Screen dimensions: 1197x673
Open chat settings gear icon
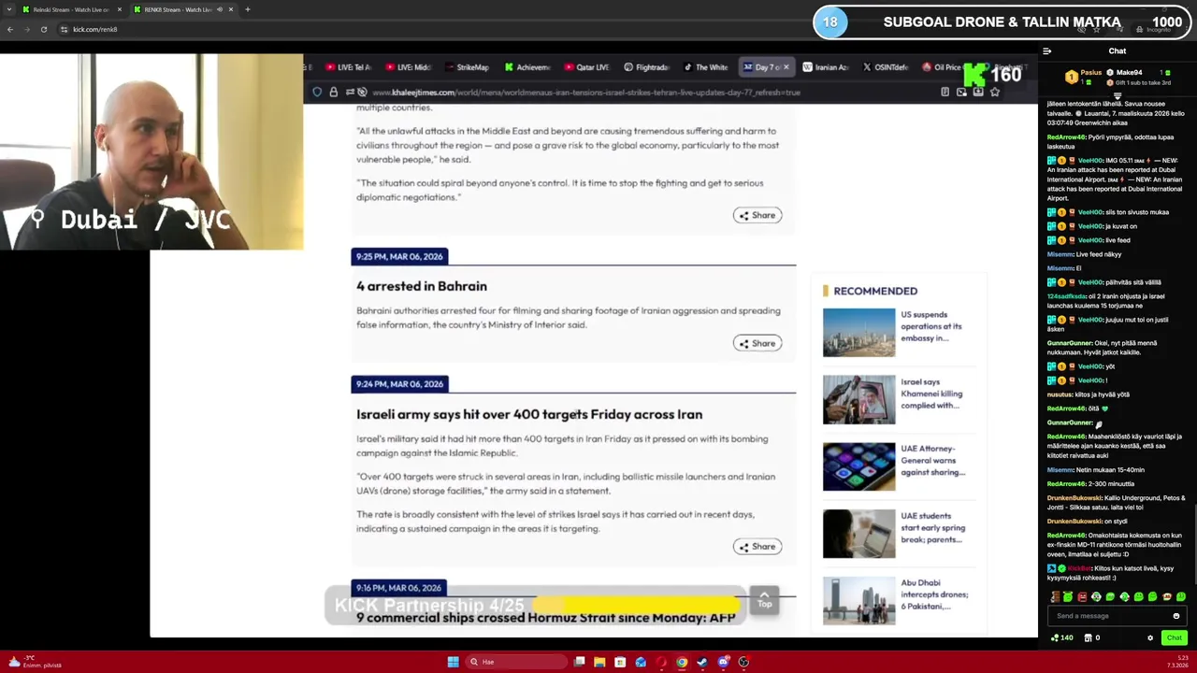pos(1150,637)
